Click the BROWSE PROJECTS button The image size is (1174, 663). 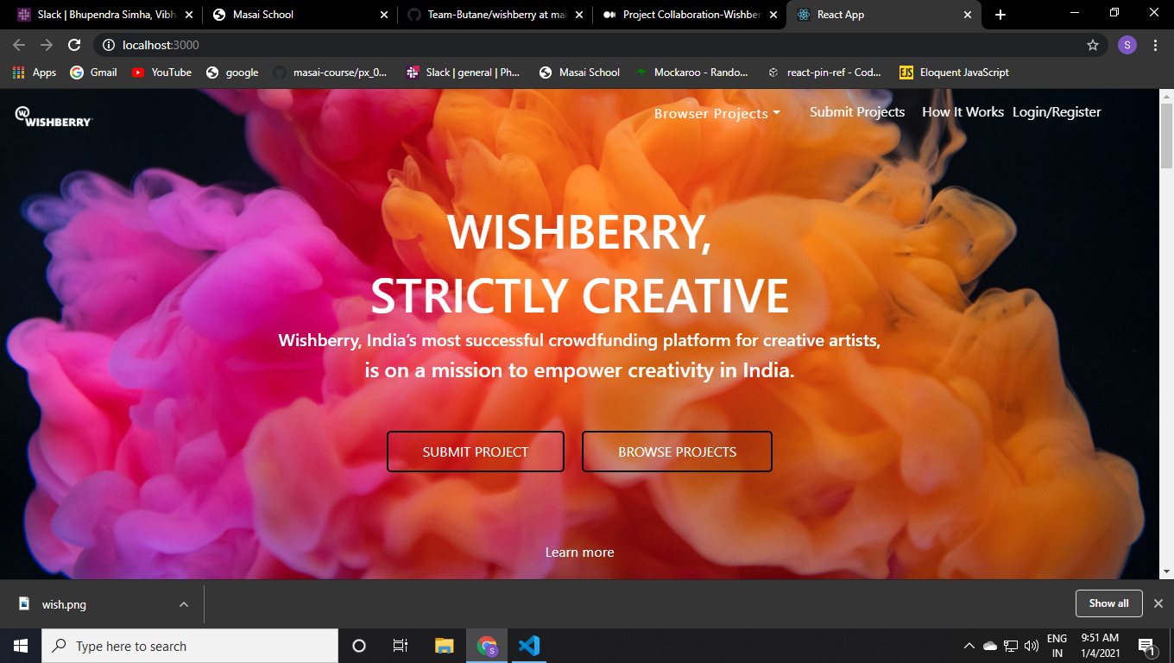pos(677,451)
